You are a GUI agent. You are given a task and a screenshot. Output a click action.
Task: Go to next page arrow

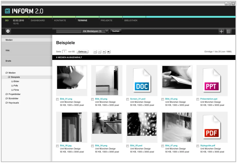(104, 52)
